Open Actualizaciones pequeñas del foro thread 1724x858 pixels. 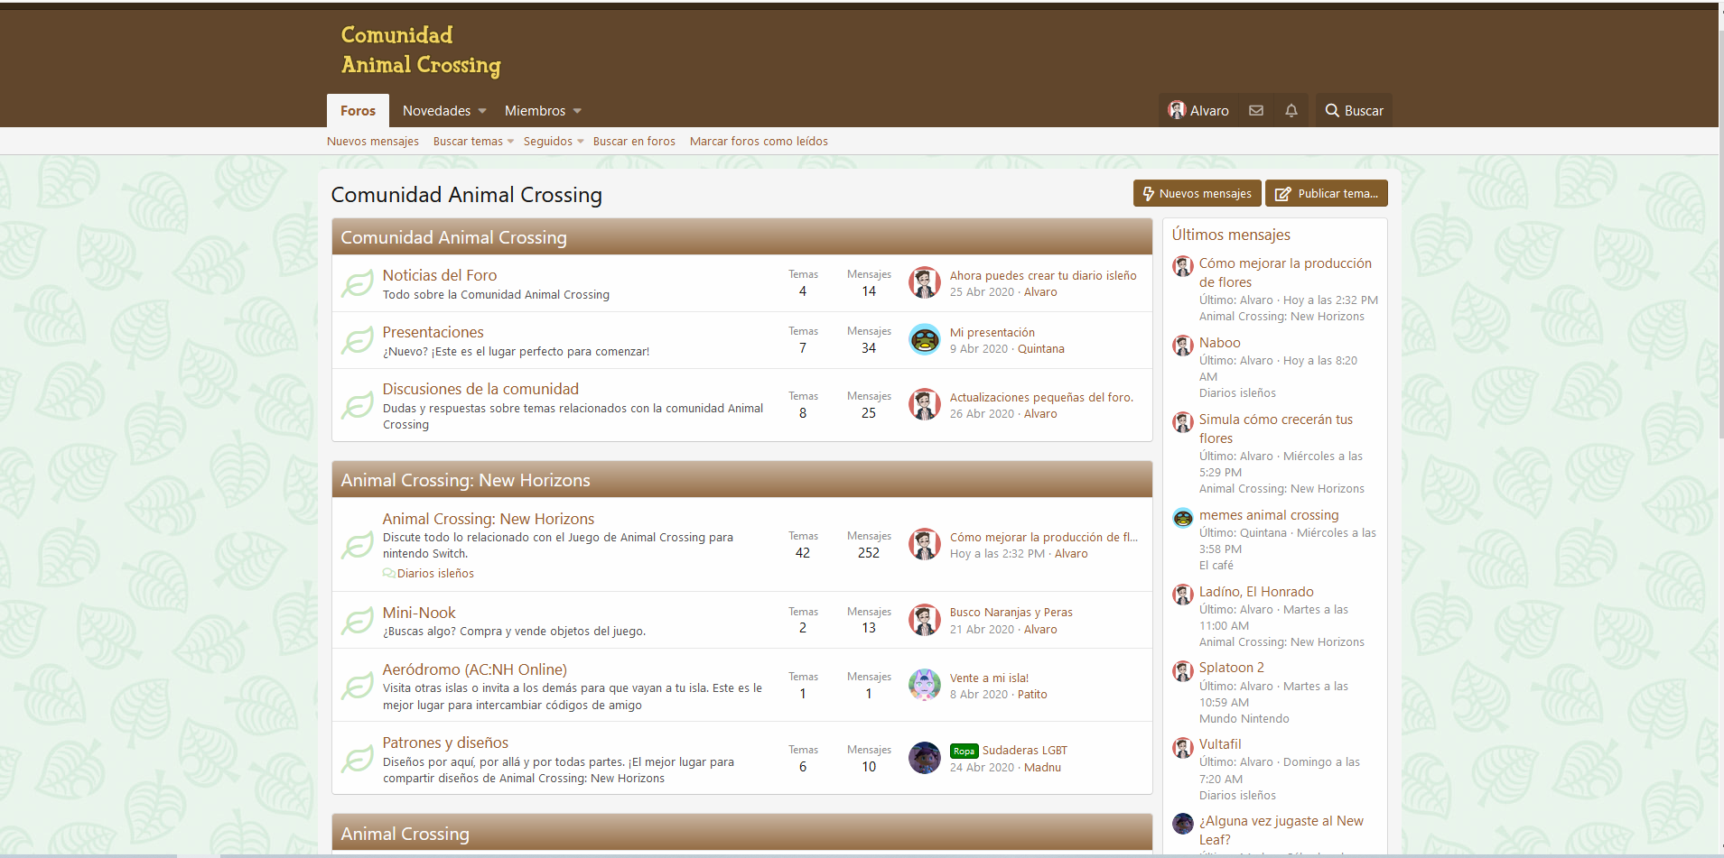coord(1041,398)
